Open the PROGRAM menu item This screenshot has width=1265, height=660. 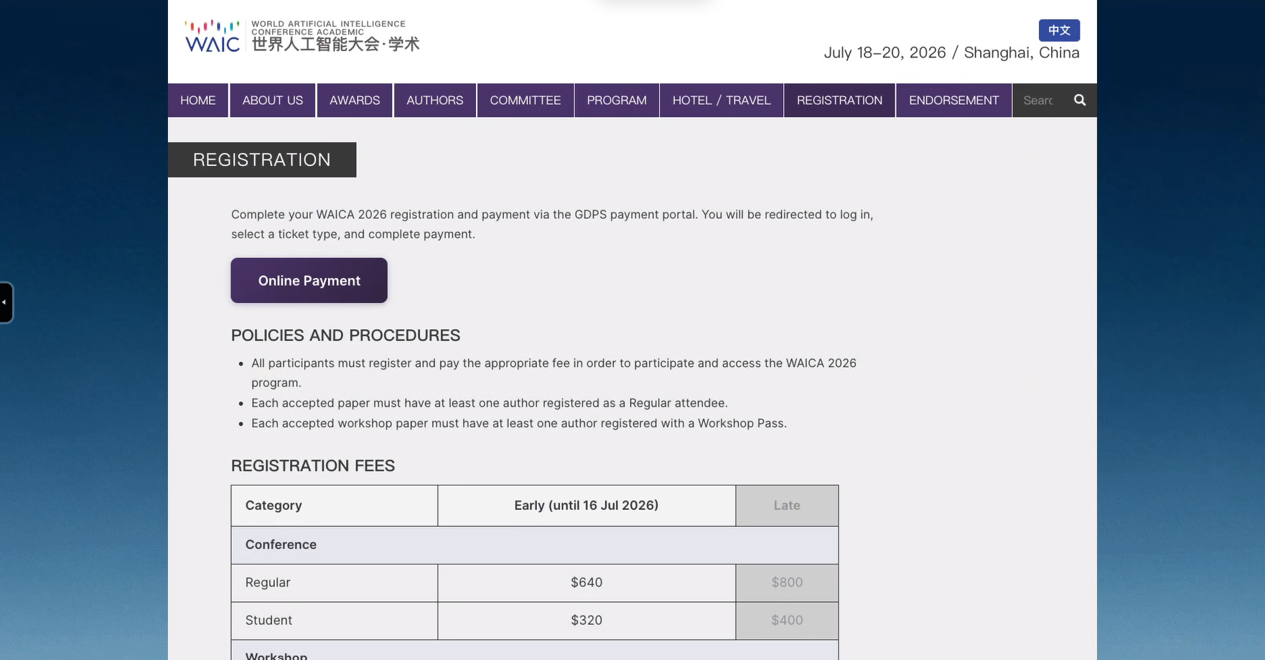617,100
